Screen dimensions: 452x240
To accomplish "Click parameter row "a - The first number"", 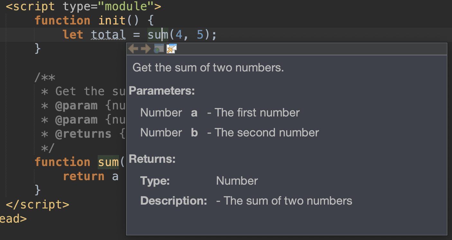I will click(220, 113).
